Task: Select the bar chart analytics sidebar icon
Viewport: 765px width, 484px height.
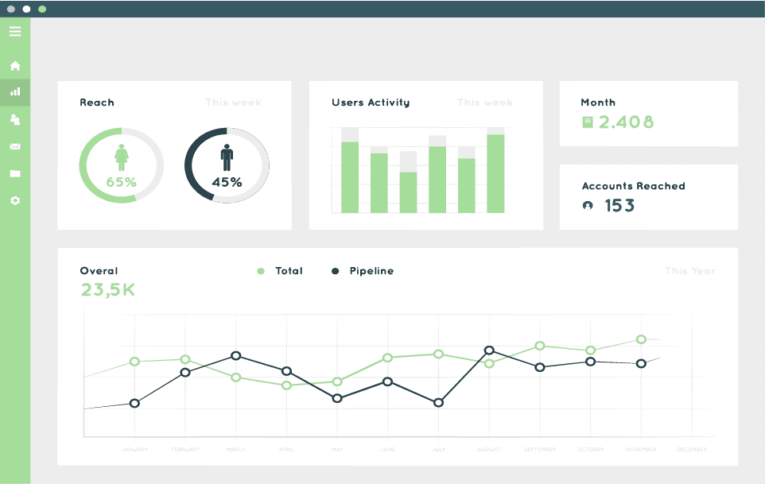Action: pos(15,92)
